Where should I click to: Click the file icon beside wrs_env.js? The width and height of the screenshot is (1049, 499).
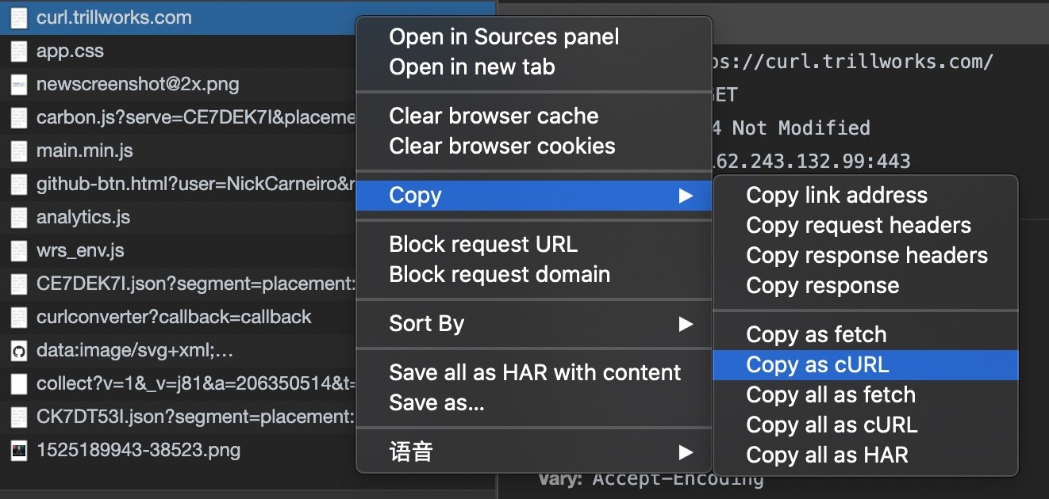tap(18, 251)
